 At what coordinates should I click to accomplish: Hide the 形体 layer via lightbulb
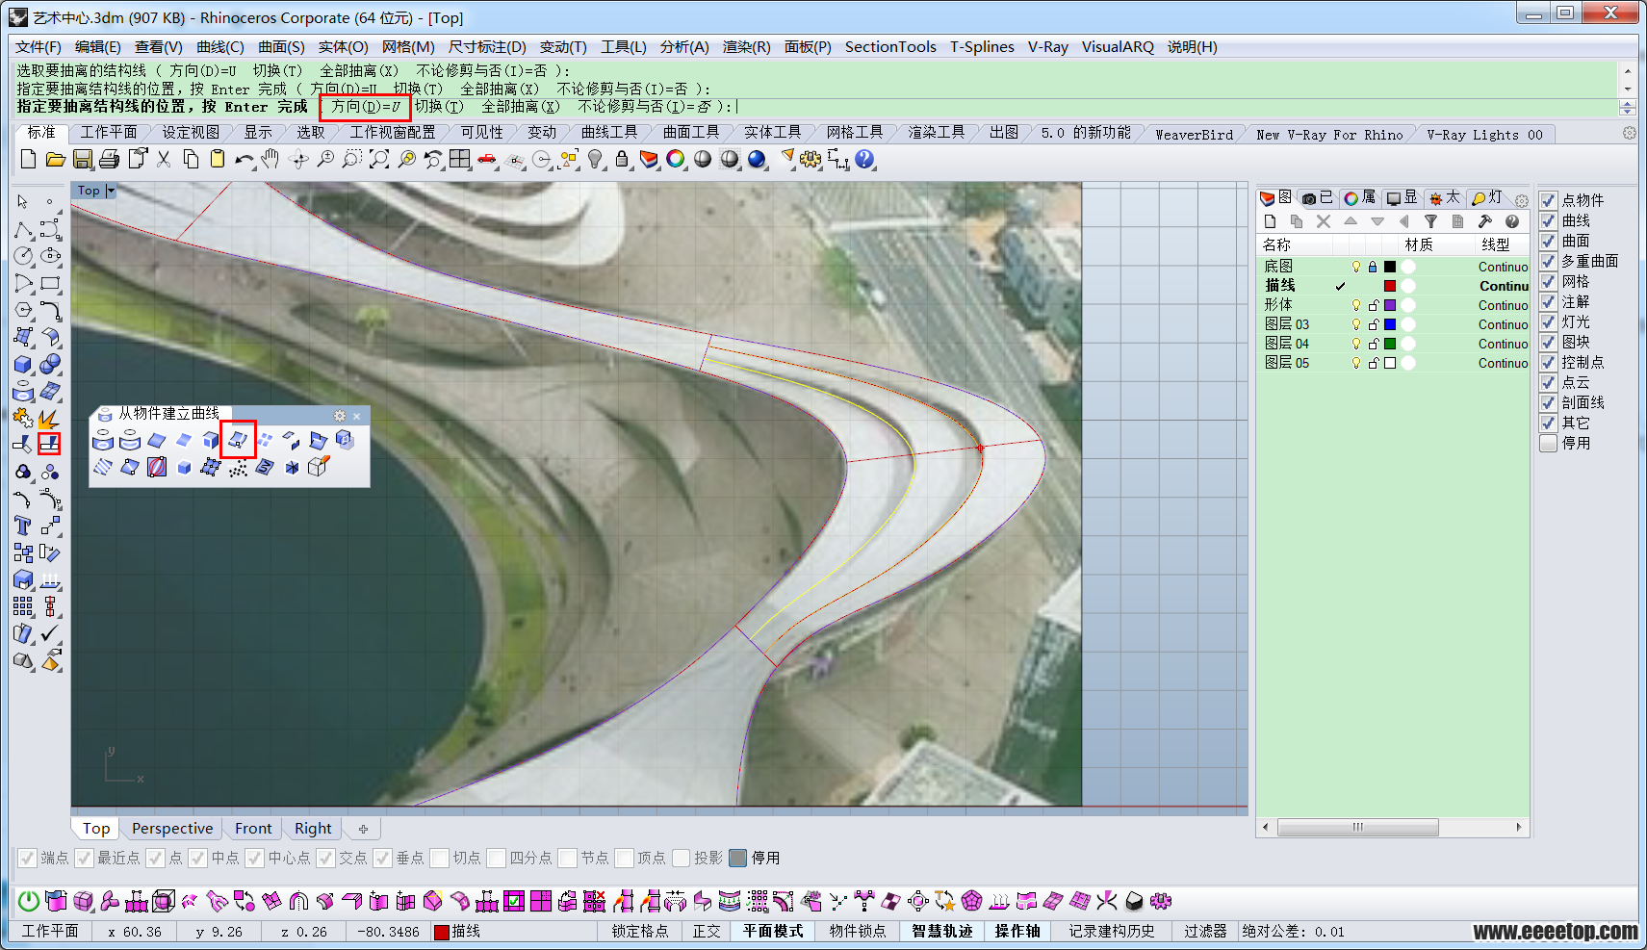(1356, 305)
